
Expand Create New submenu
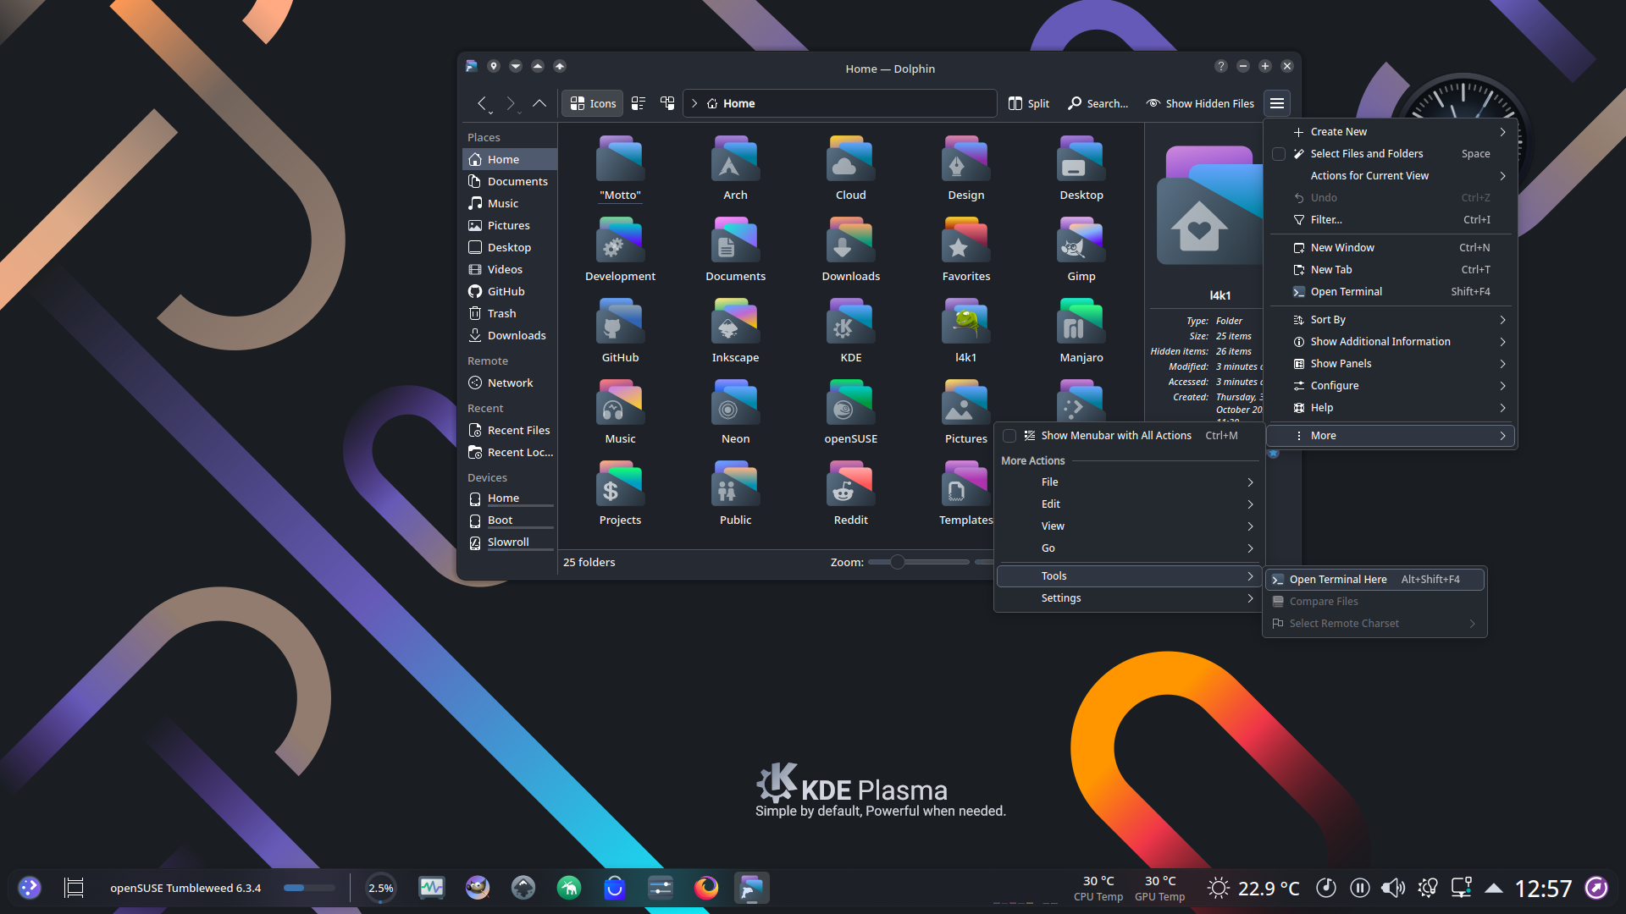(x=1391, y=132)
